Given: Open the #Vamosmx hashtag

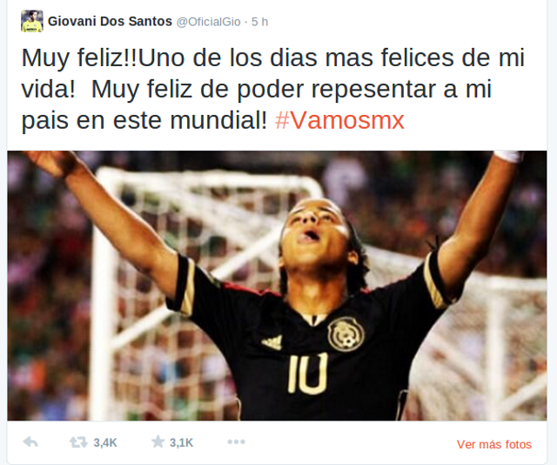Looking at the screenshot, I should point(339,120).
